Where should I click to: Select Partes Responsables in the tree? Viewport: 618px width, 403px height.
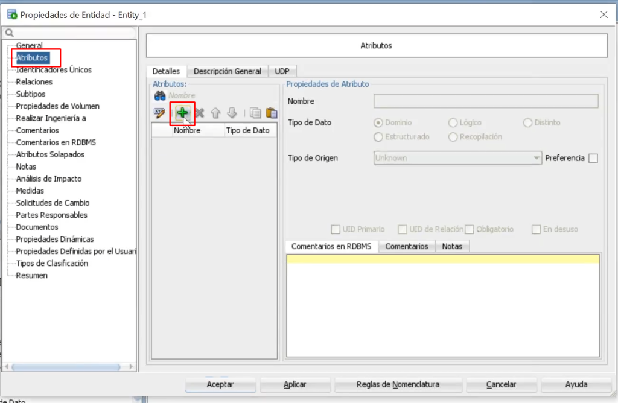(x=51, y=215)
